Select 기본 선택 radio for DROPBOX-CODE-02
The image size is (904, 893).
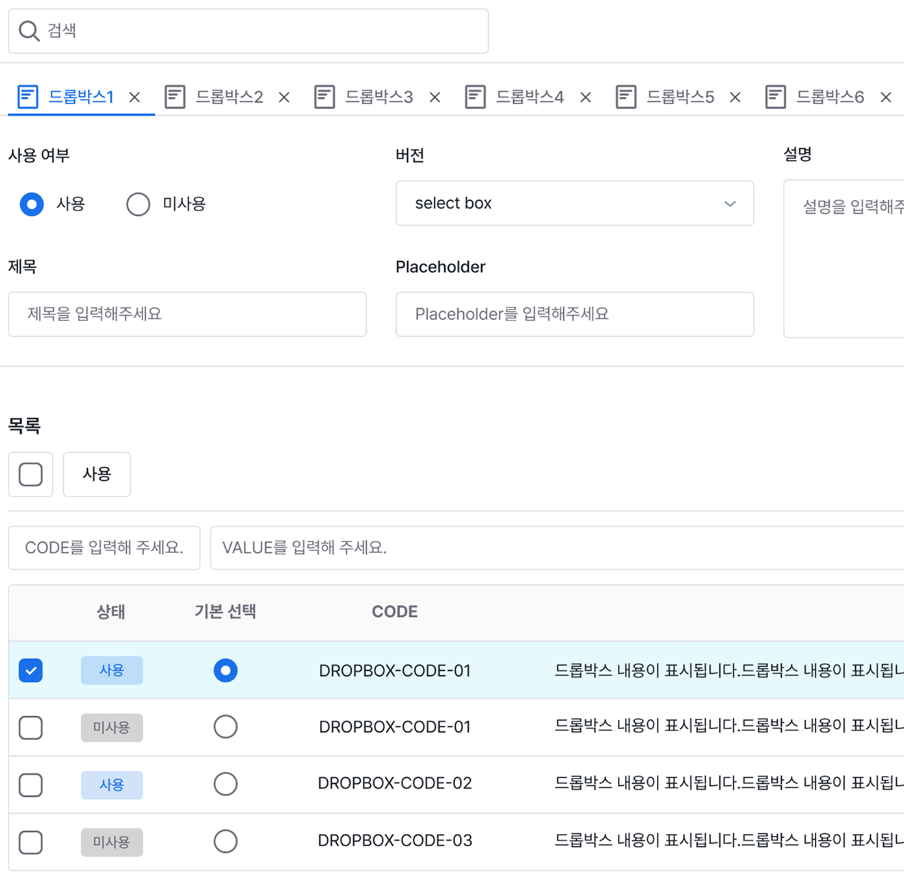[226, 784]
